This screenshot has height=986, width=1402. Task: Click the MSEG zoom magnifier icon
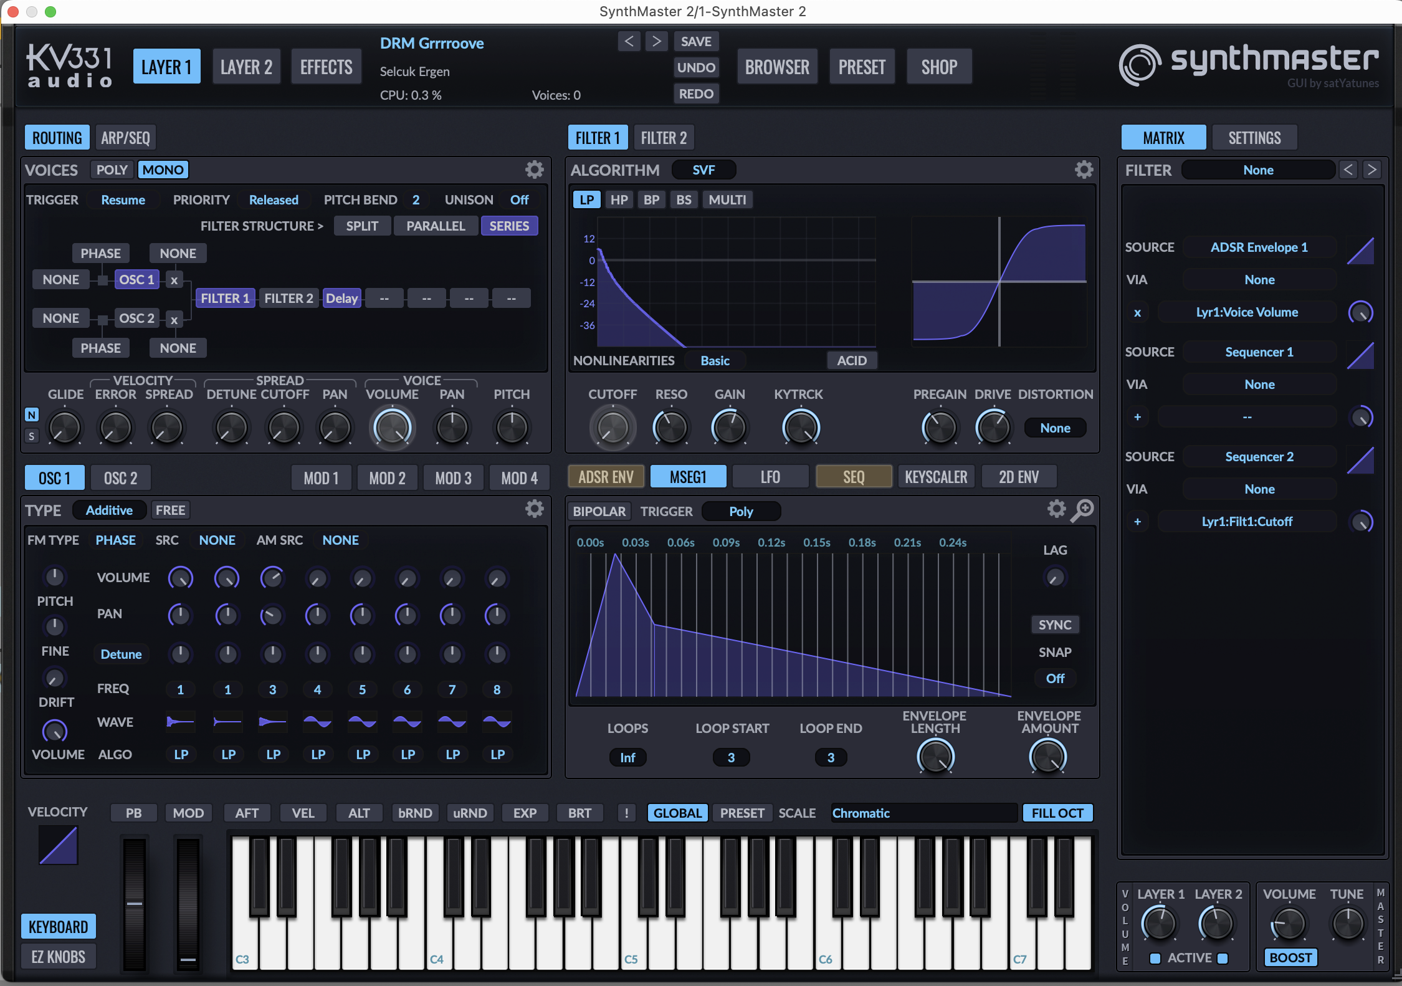1082,510
